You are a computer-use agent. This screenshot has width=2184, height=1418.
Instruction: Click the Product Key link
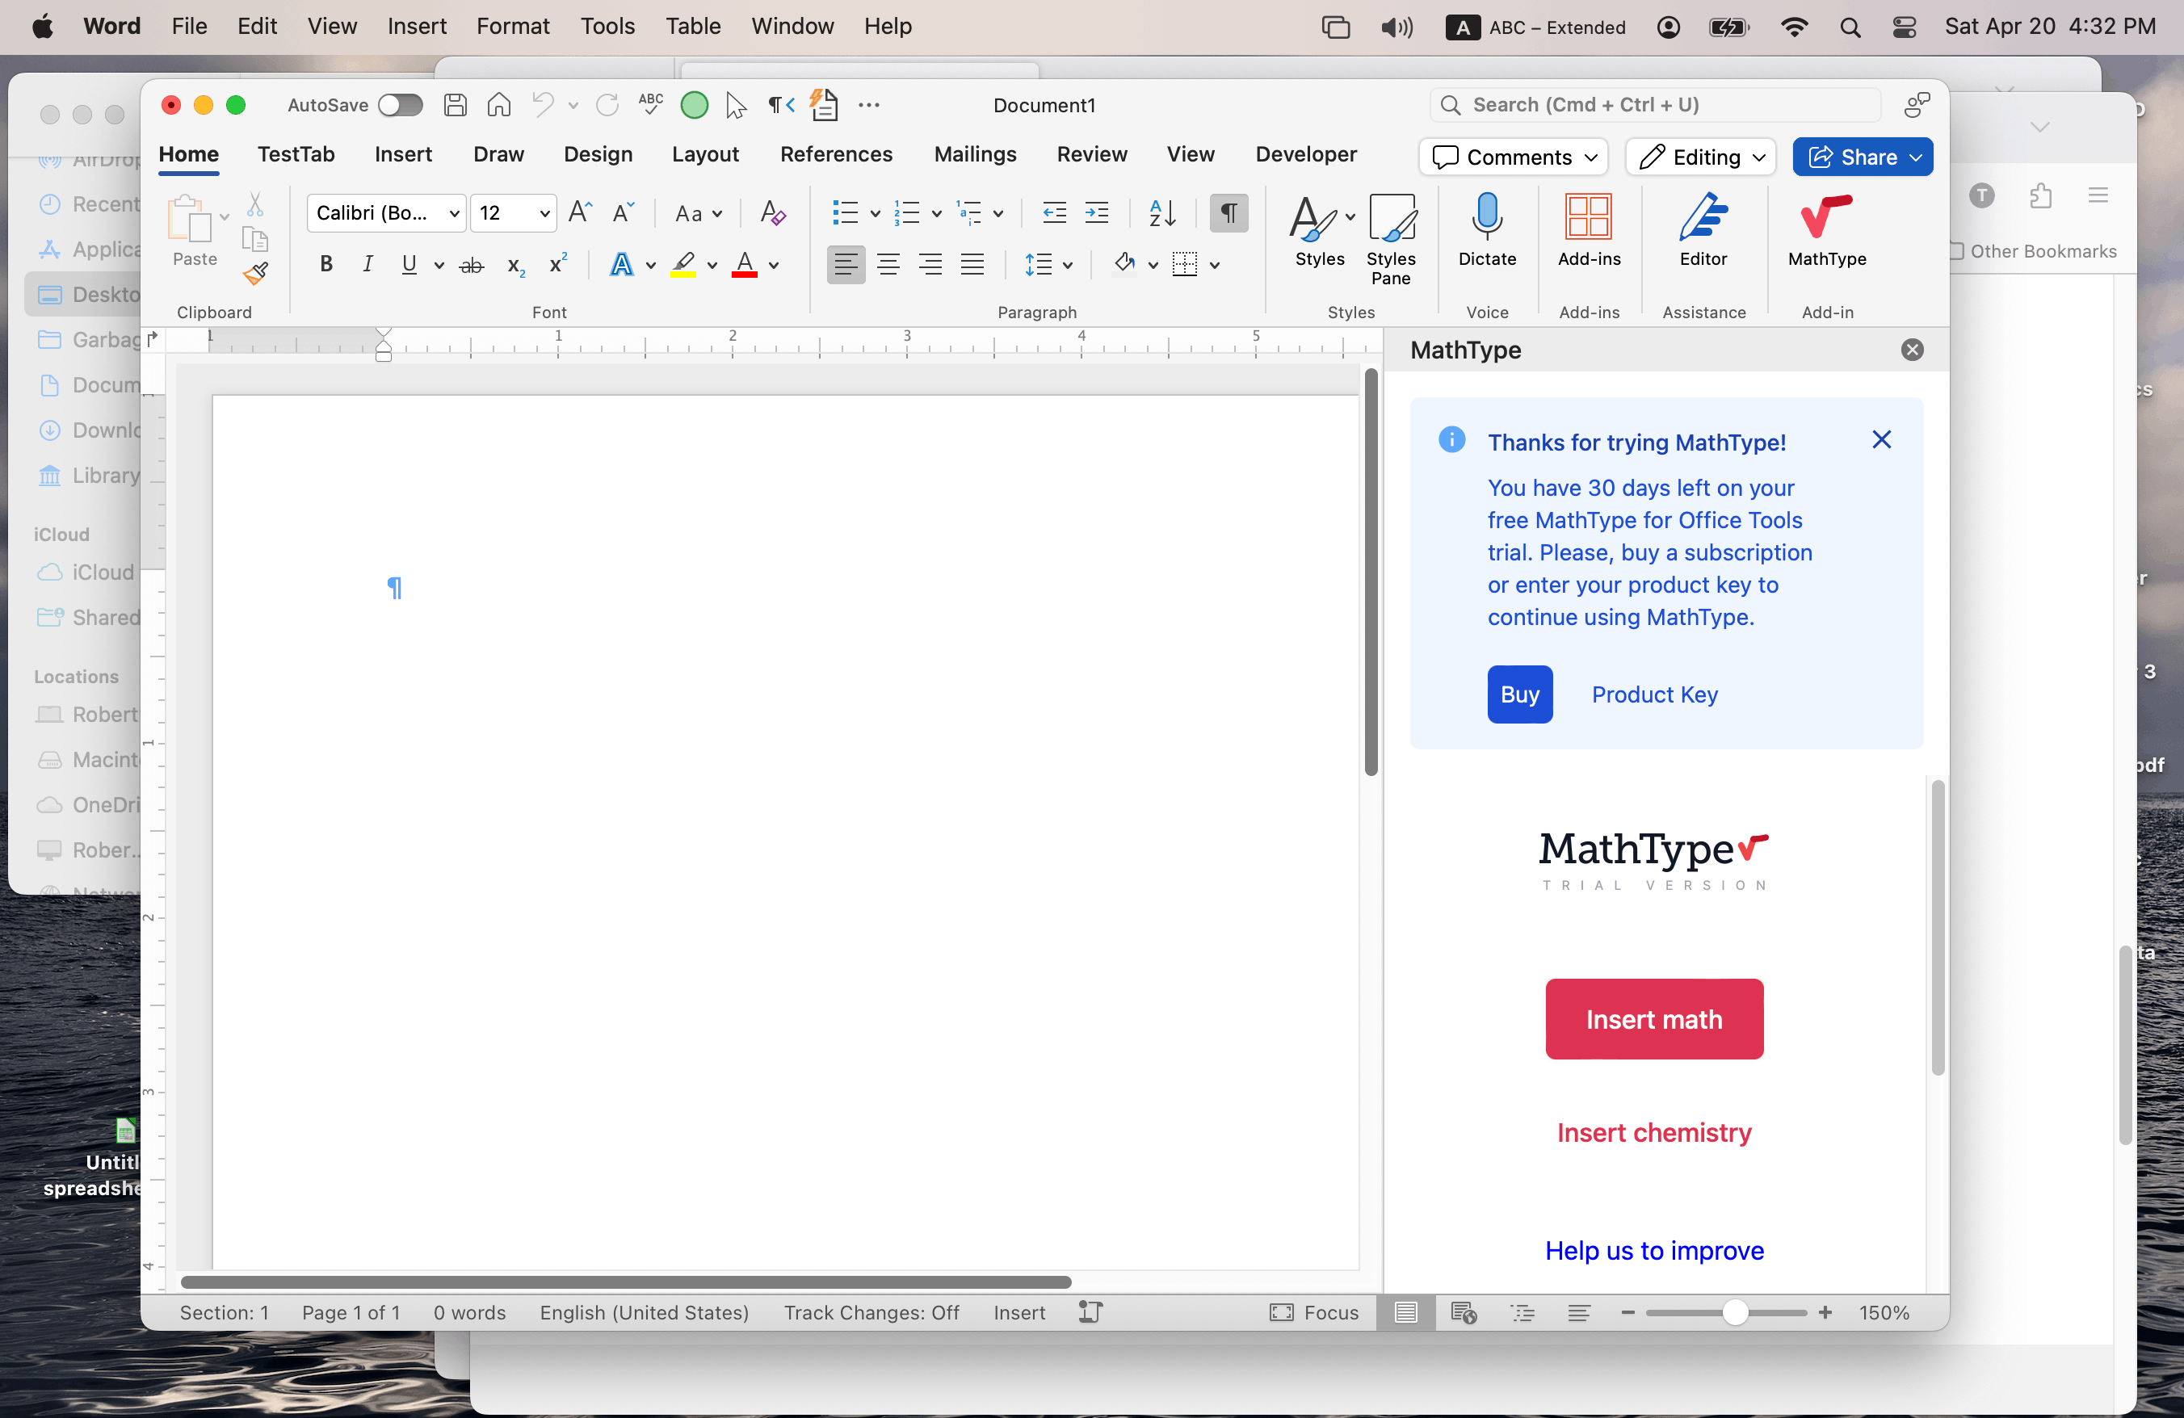click(1654, 694)
